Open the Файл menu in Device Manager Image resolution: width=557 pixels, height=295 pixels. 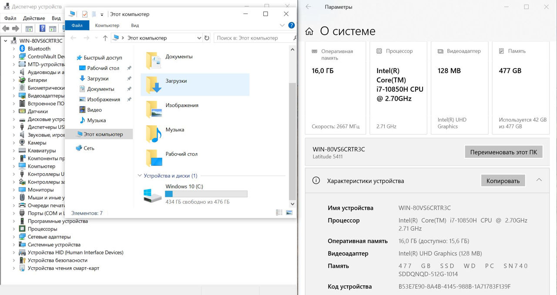tap(10, 18)
